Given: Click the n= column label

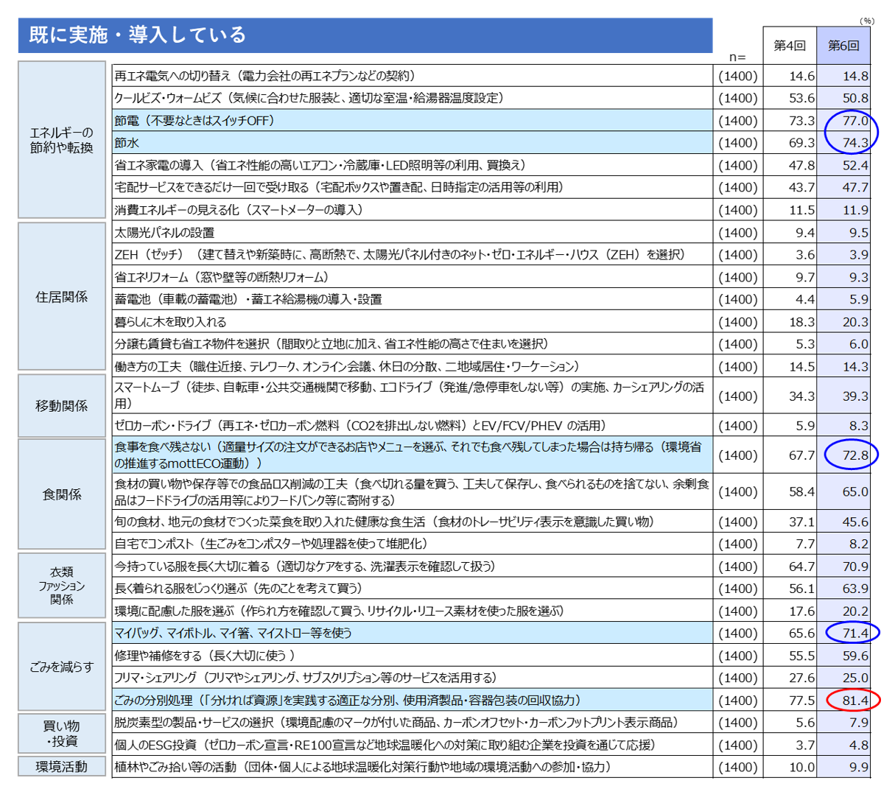Looking at the screenshot, I should pos(737,57).
